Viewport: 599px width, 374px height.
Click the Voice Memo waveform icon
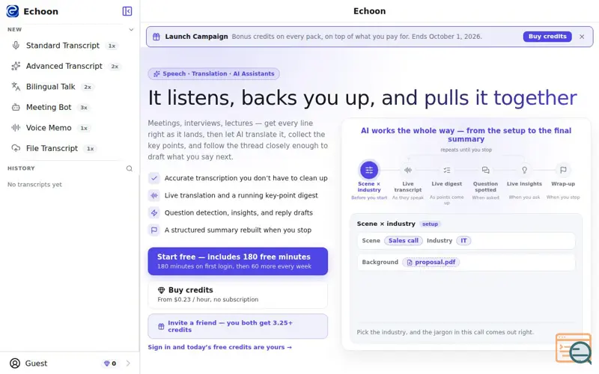(16, 128)
